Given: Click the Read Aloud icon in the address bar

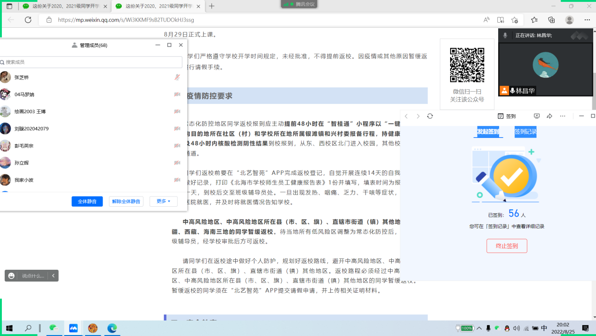Looking at the screenshot, I should click(486, 20).
